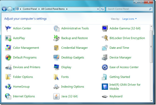Open the Getting Started link
Screen dimensions: 156x105
tap(120, 77)
